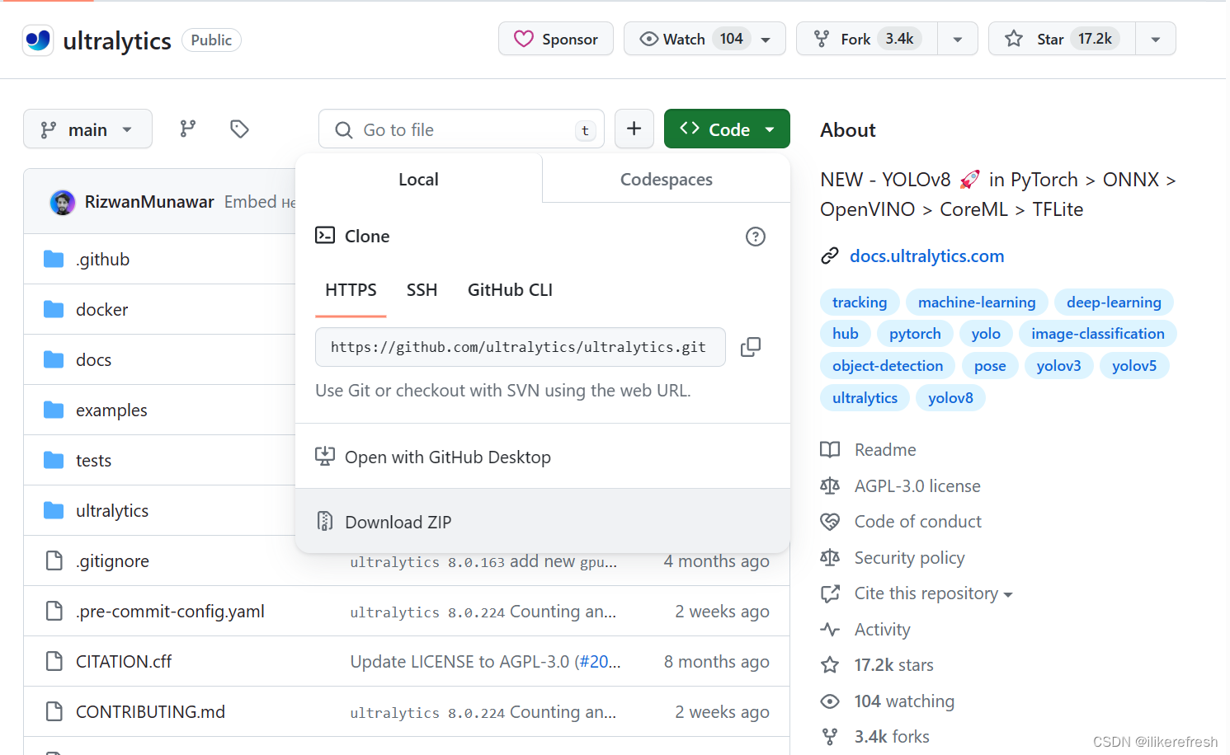Open the main branch selector dropdown
Viewport: 1230px width, 755px height.
pos(87,129)
